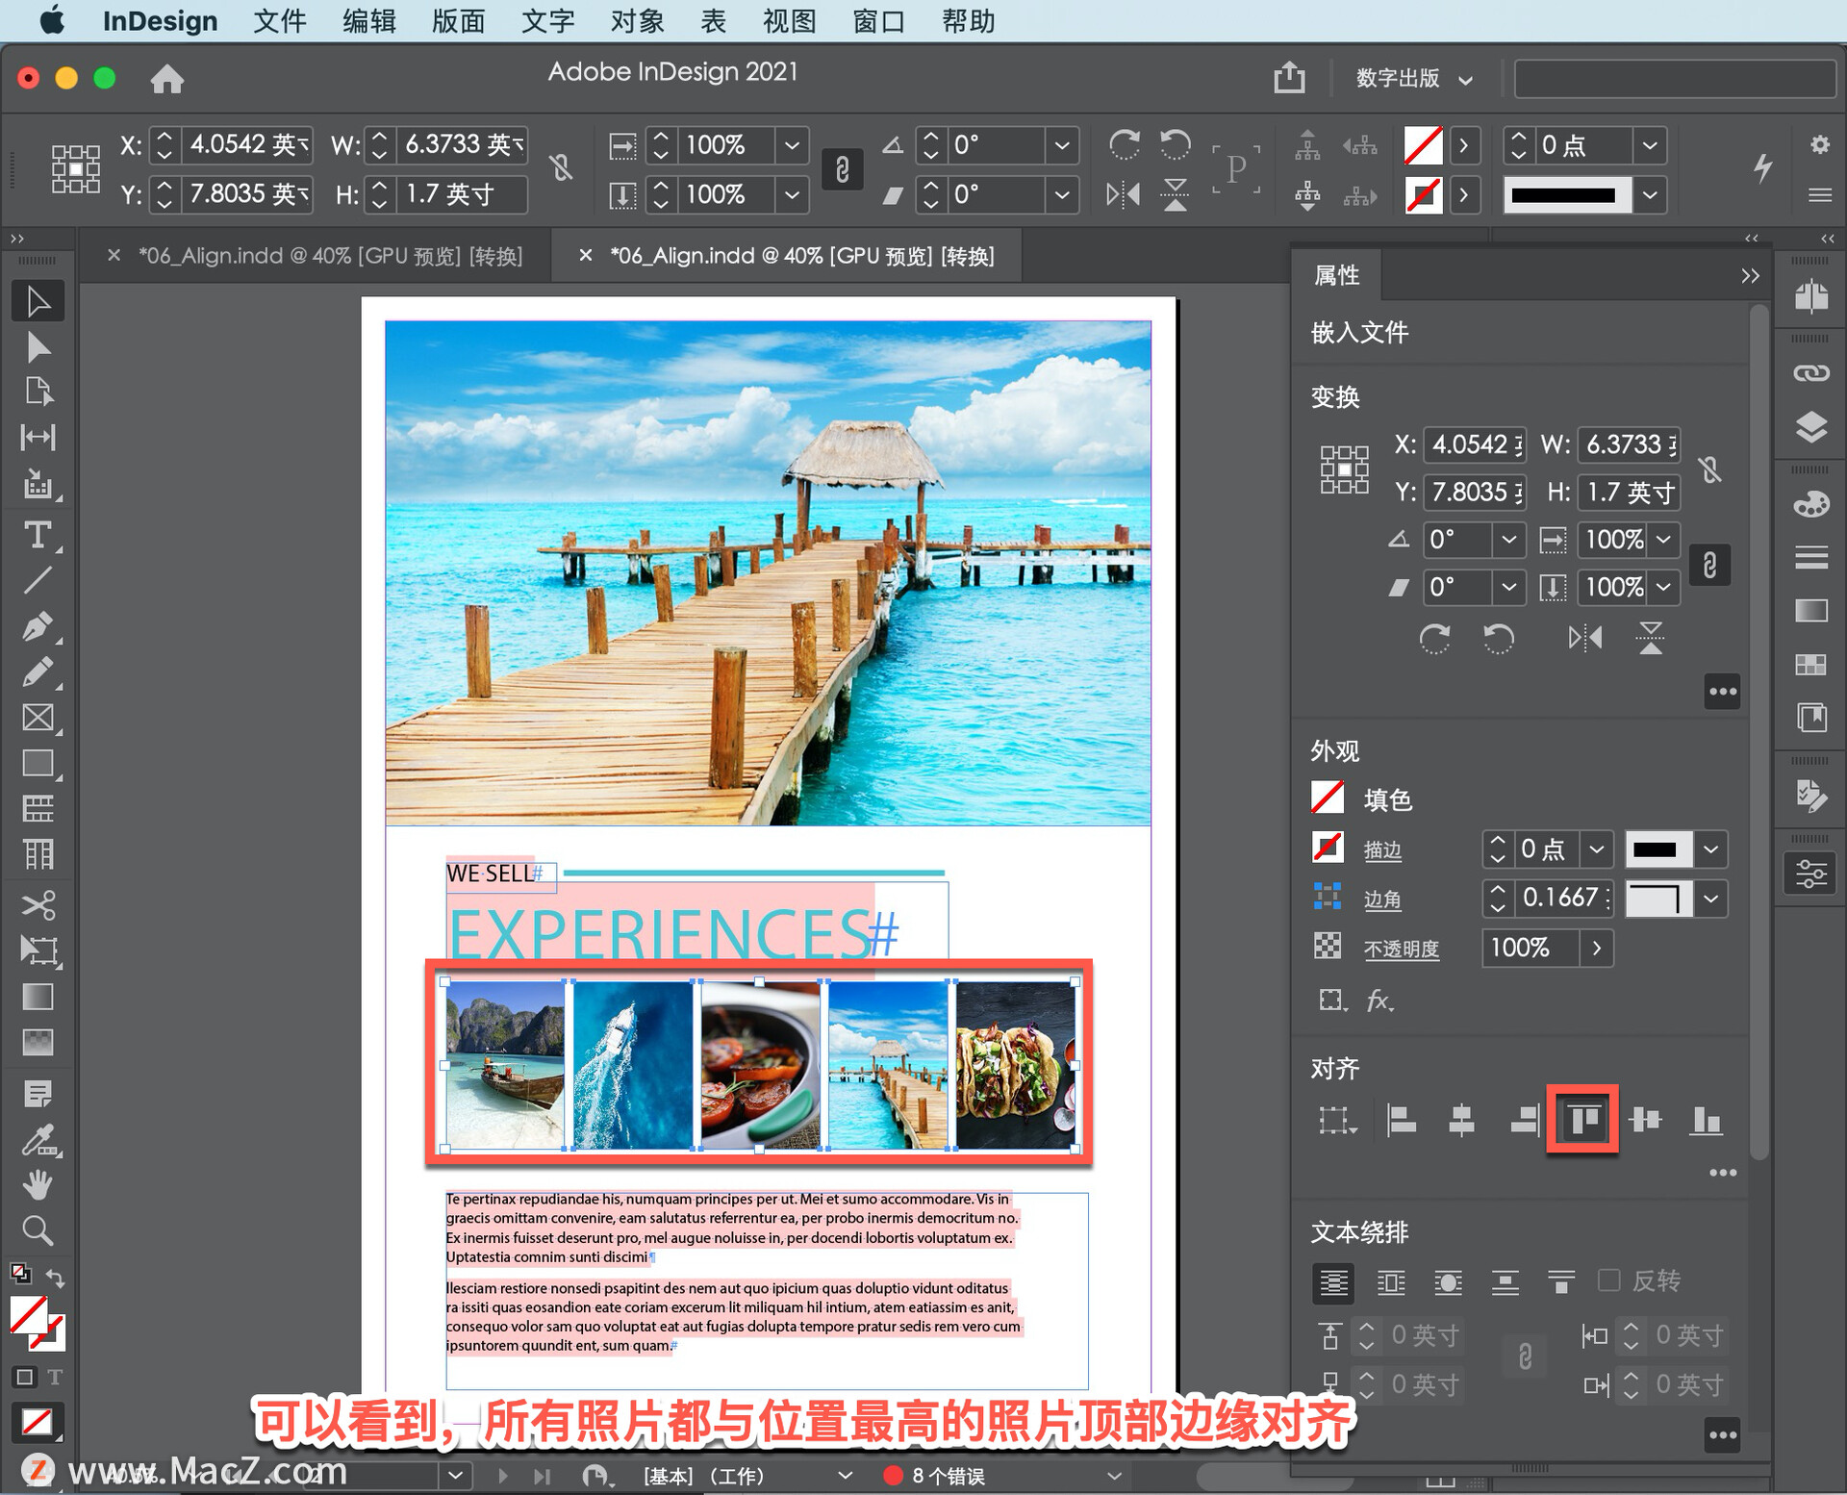Viewport: 1847px width, 1495px height.
Task: Select the Rectangle tool
Action: pos(38,763)
